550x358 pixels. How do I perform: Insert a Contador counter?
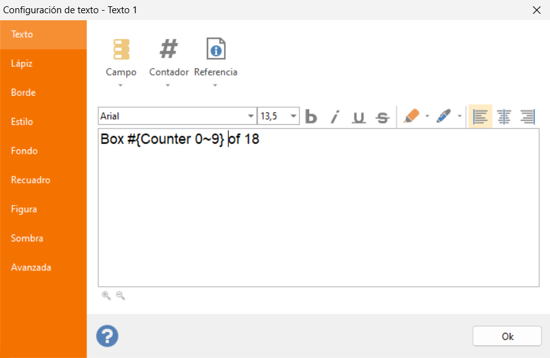click(x=168, y=62)
